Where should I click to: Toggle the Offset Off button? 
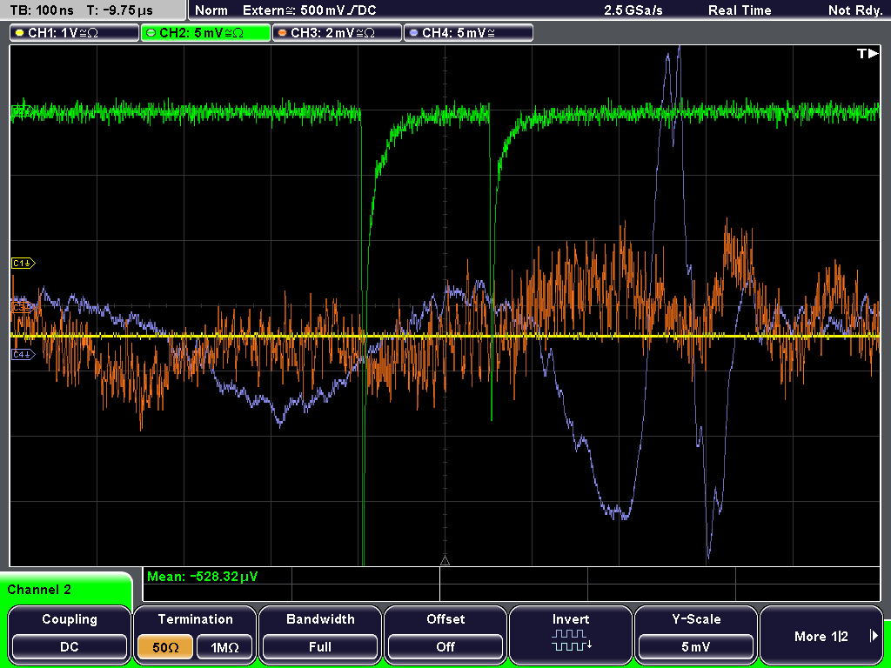tap(445, 646)
